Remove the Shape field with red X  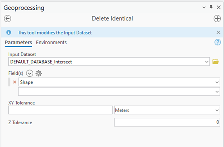click(14, 82)
